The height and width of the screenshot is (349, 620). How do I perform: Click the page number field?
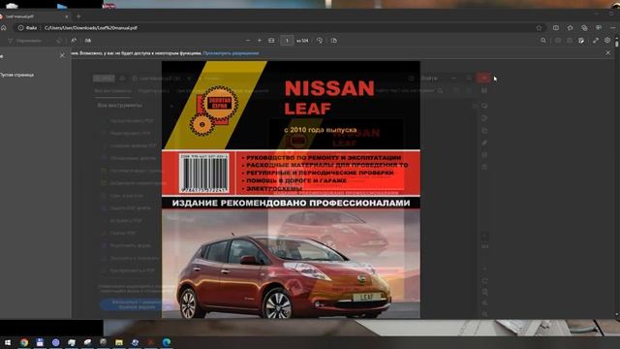pos(287,41)
